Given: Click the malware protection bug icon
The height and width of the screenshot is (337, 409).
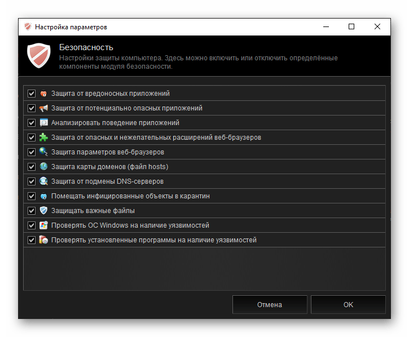Looking at the screenshot, I should (43, 94).
